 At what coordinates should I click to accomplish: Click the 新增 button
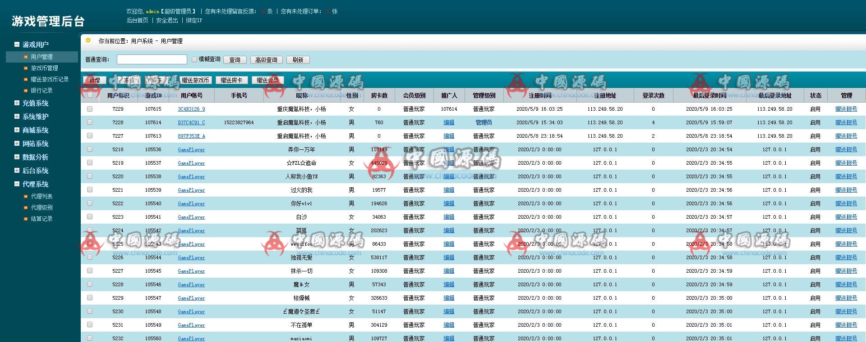pos(95,80)
